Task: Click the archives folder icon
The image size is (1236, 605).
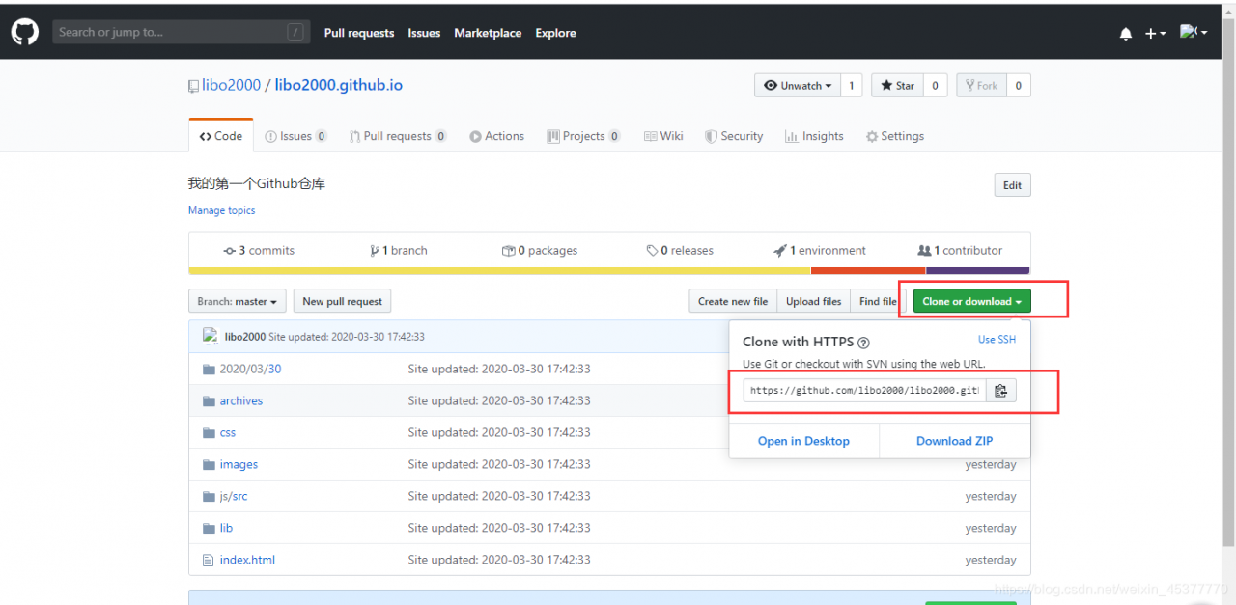Action: tap(209, 400)
